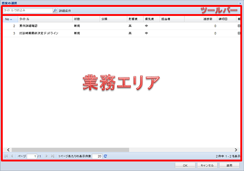This screenshot has height=171, width=244.
Task: Click the horizontal scrollbar thumb
Action: click(x=71, y=150)
